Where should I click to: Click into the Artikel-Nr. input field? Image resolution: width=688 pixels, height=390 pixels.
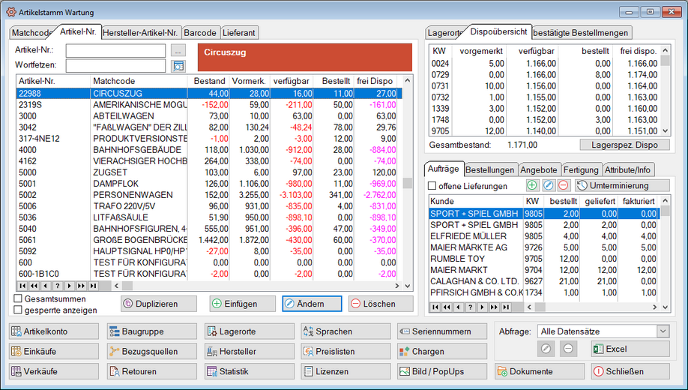(115, 51)
